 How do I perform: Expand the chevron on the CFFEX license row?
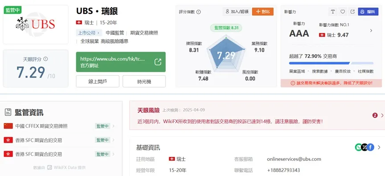tap(113, 126)
